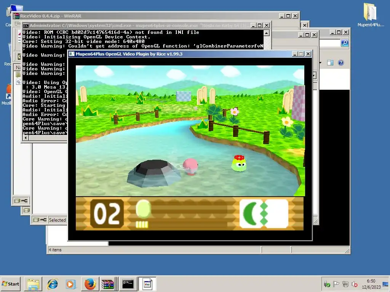The width and height of the screenshot is (390, 292).
Task: Open the Mupen64Plus folder on the desktop
Action: point(371,15)
